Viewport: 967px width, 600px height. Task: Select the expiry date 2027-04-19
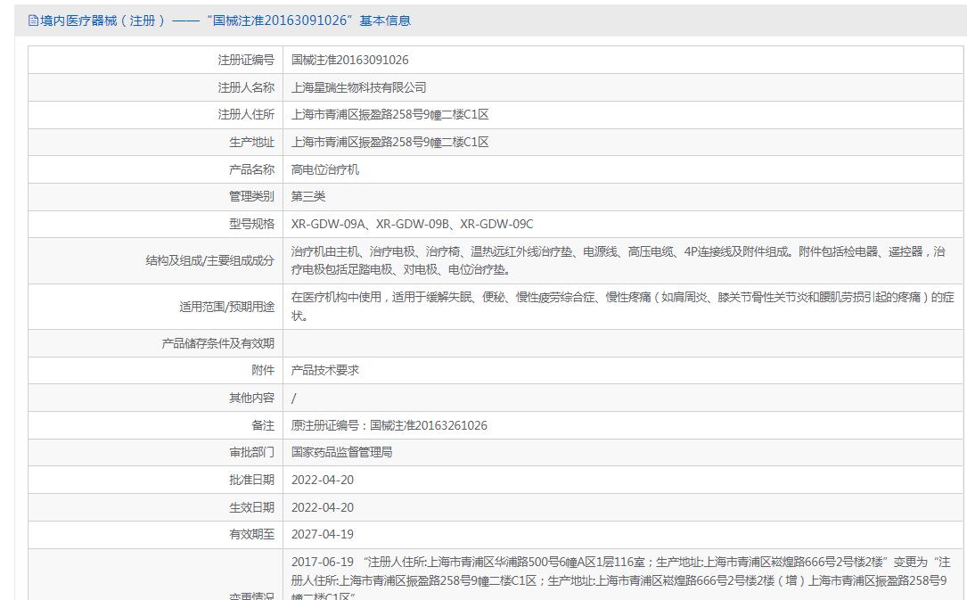[x=323, y=534]
